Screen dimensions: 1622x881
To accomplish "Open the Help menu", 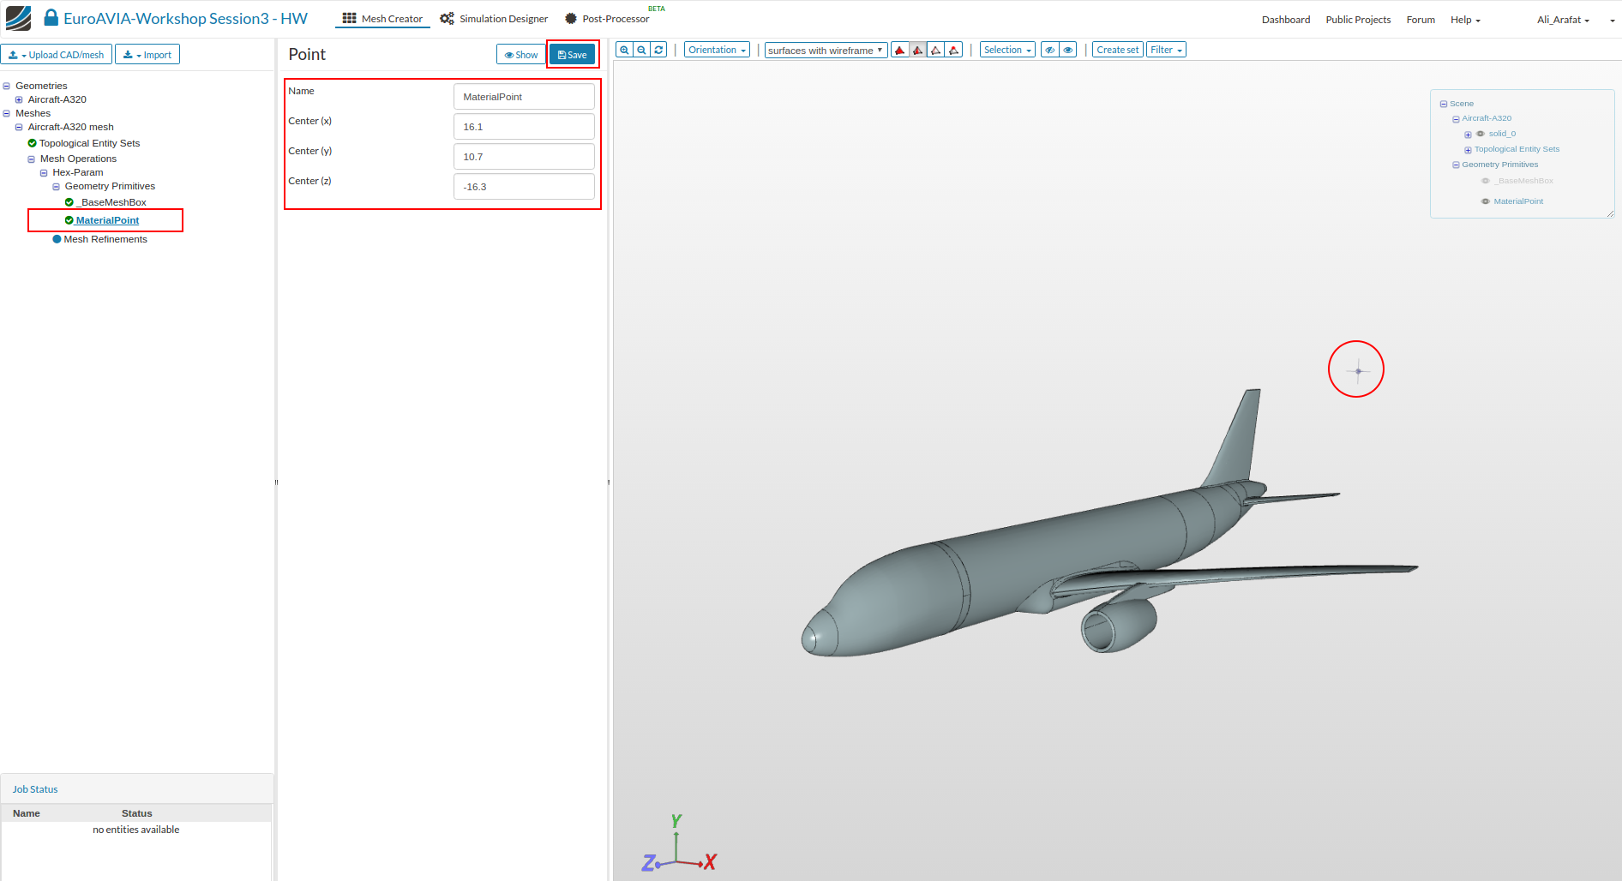I will (x=1465, y=20).
